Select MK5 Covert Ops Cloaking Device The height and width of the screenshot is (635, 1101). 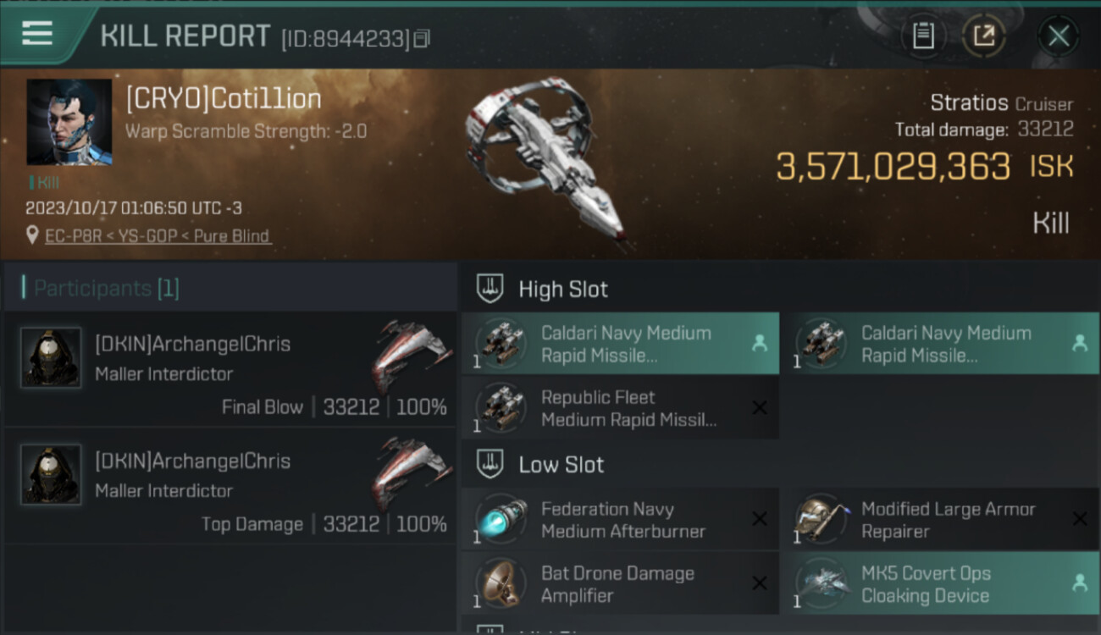940,584
